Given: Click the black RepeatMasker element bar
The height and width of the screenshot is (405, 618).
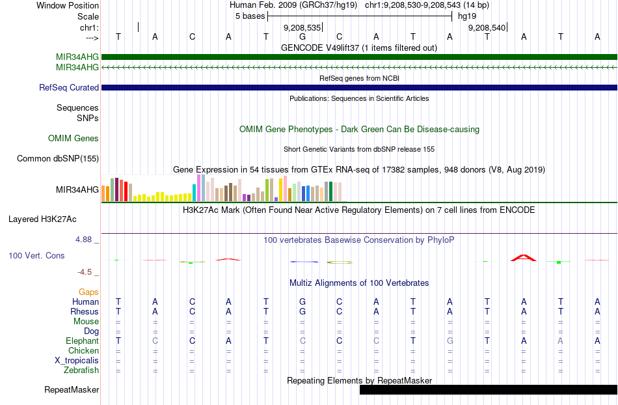Looking at the screenshot, I should click(x=489, y=389).
